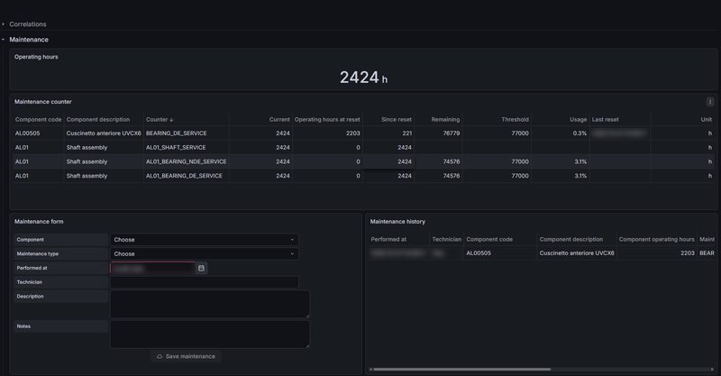Click the Maintenance history panel title

(397, 222)
